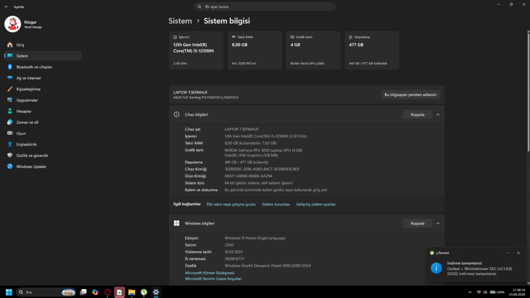Launch Copilot from the taskbar
This screenshot has height=298, width=530.
coord(95,292)
